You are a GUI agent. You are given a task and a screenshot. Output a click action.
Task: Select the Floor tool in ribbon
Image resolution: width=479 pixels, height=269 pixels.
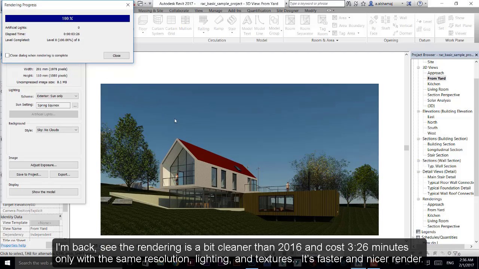(143, 24)
